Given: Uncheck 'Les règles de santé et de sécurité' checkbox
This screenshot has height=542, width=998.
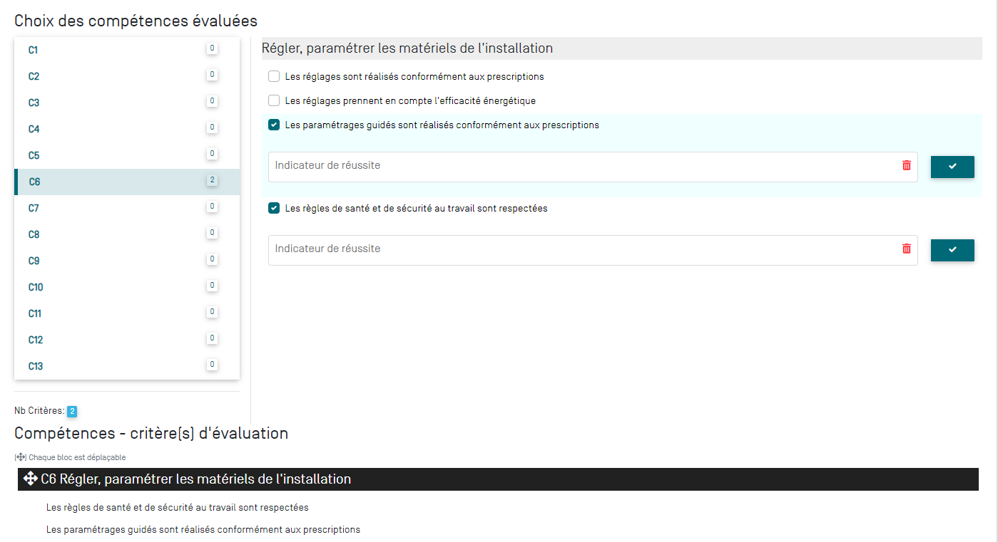Looking at the screenshot, I should (274, 208).
